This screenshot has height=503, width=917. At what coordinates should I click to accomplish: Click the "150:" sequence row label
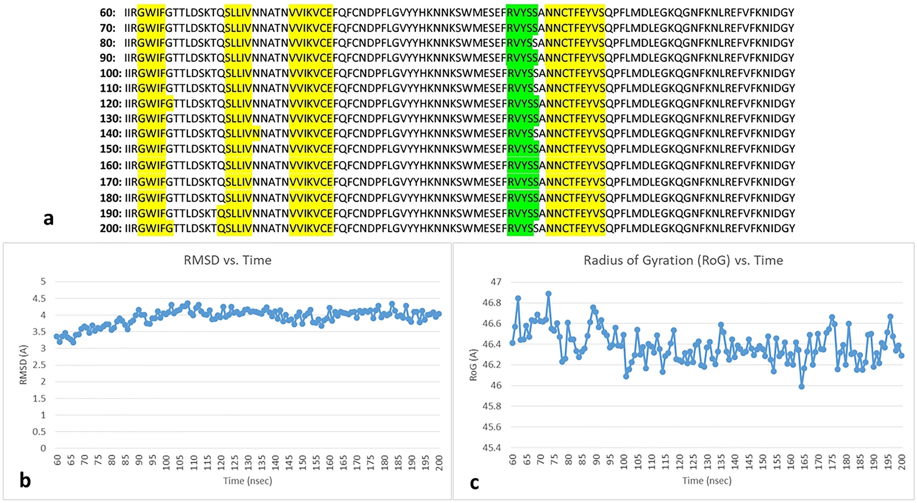click(x=111, y=149)
